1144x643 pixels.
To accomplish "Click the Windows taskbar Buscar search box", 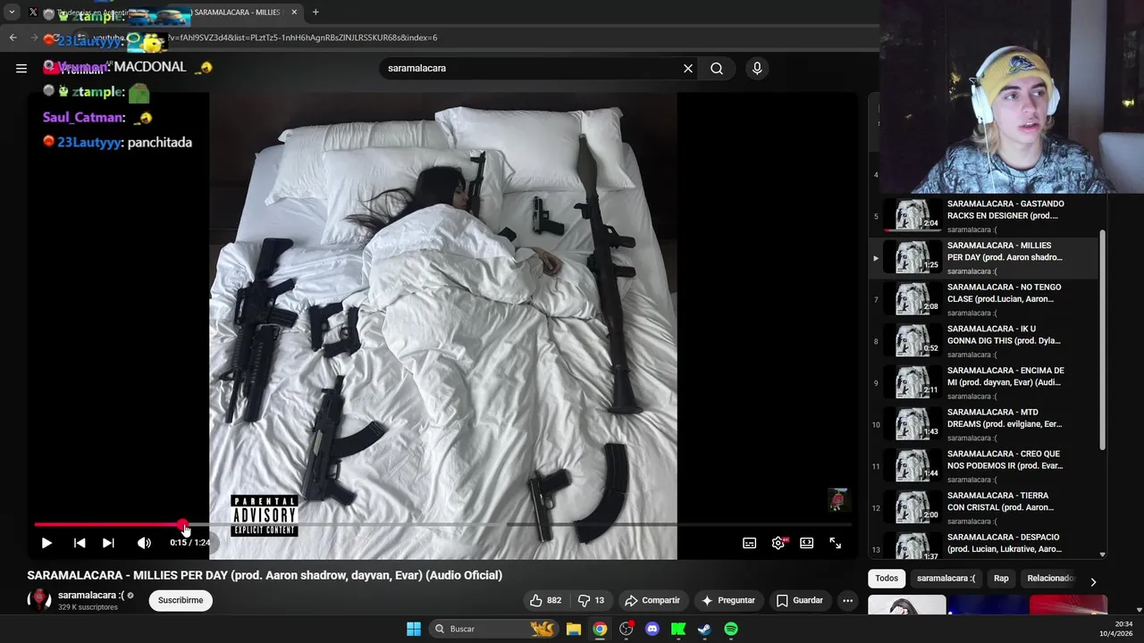I will [492, 629].
